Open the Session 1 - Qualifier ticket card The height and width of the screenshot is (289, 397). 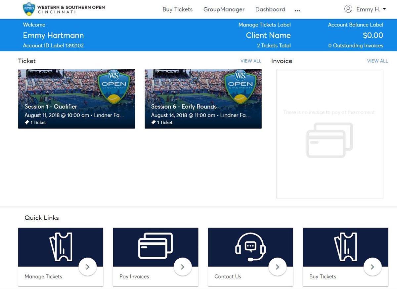click(x=76, y=99)
